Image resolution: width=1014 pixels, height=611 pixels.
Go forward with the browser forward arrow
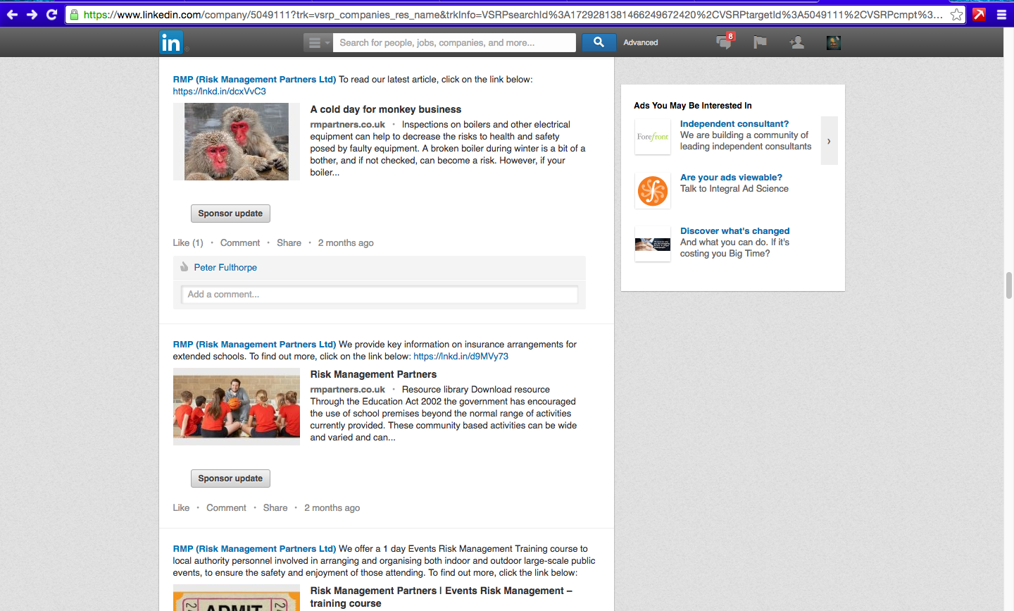(x=32, y=14)
